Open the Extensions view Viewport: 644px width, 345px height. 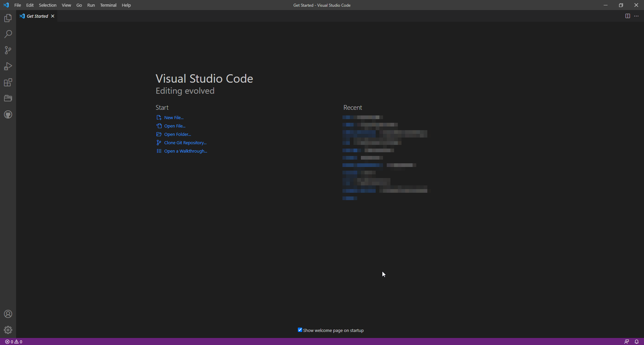pyautogui.click(x=8, y=82)
